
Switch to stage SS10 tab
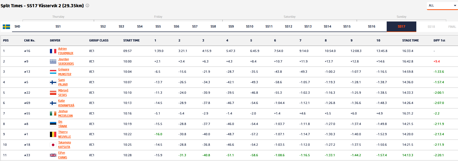pos(250,26)
